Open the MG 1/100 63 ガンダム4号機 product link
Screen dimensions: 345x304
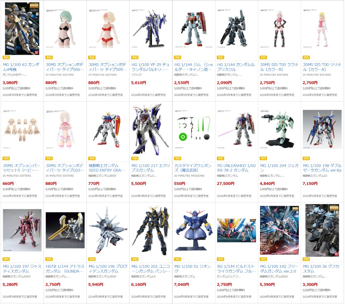point(21,67)
